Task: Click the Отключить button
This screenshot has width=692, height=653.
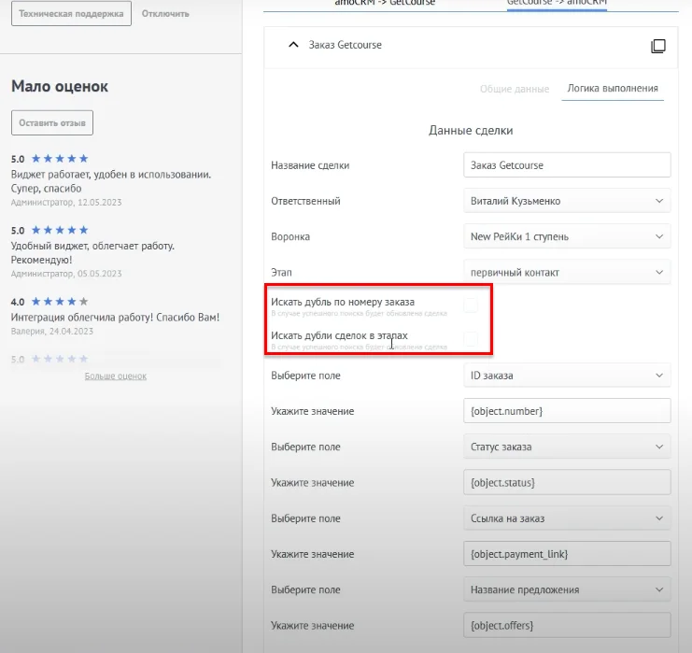Action: click(165, 14)
